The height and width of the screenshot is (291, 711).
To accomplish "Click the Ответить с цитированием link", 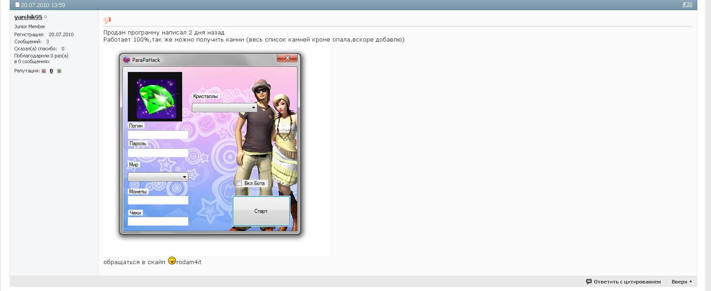I will click(627, 282).
